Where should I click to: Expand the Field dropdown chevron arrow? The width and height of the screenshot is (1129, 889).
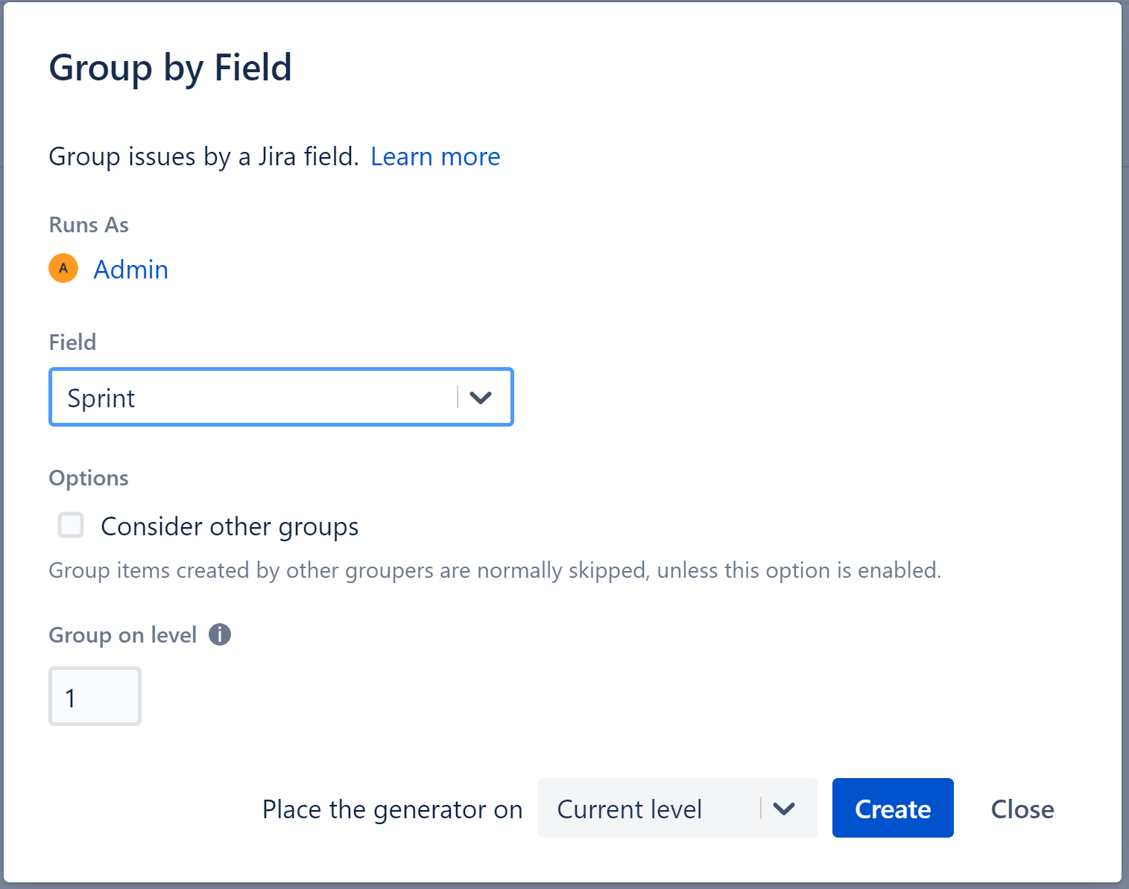pos(481,398)
